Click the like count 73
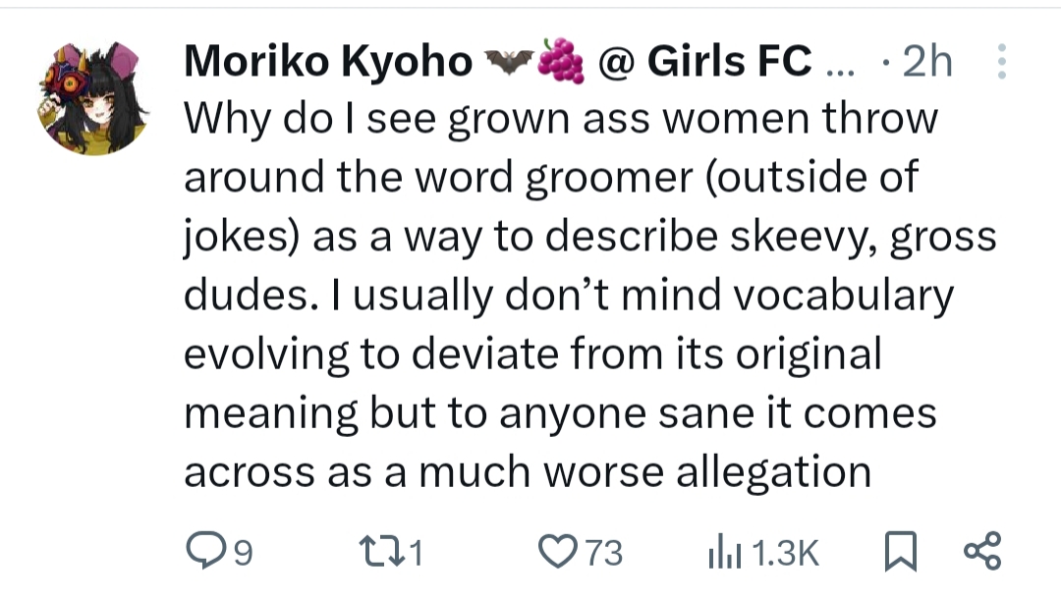 point(604,554)
